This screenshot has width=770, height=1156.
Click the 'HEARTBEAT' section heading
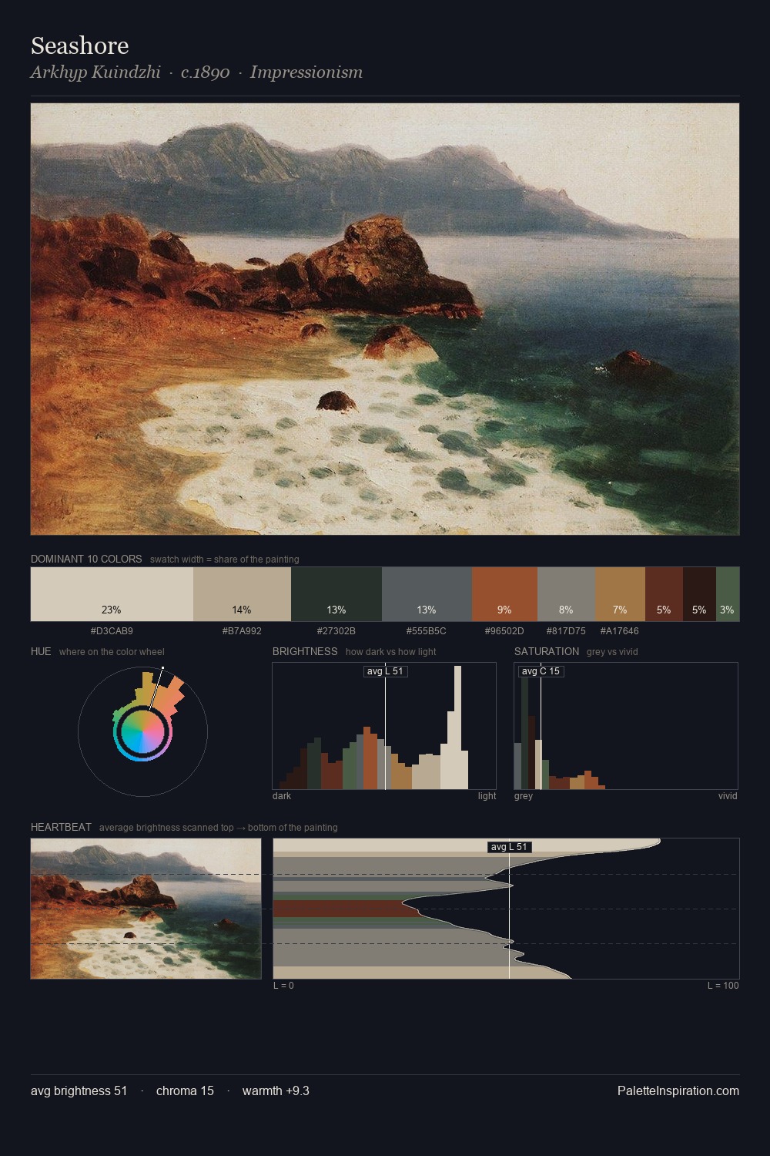tap(61, 827)
